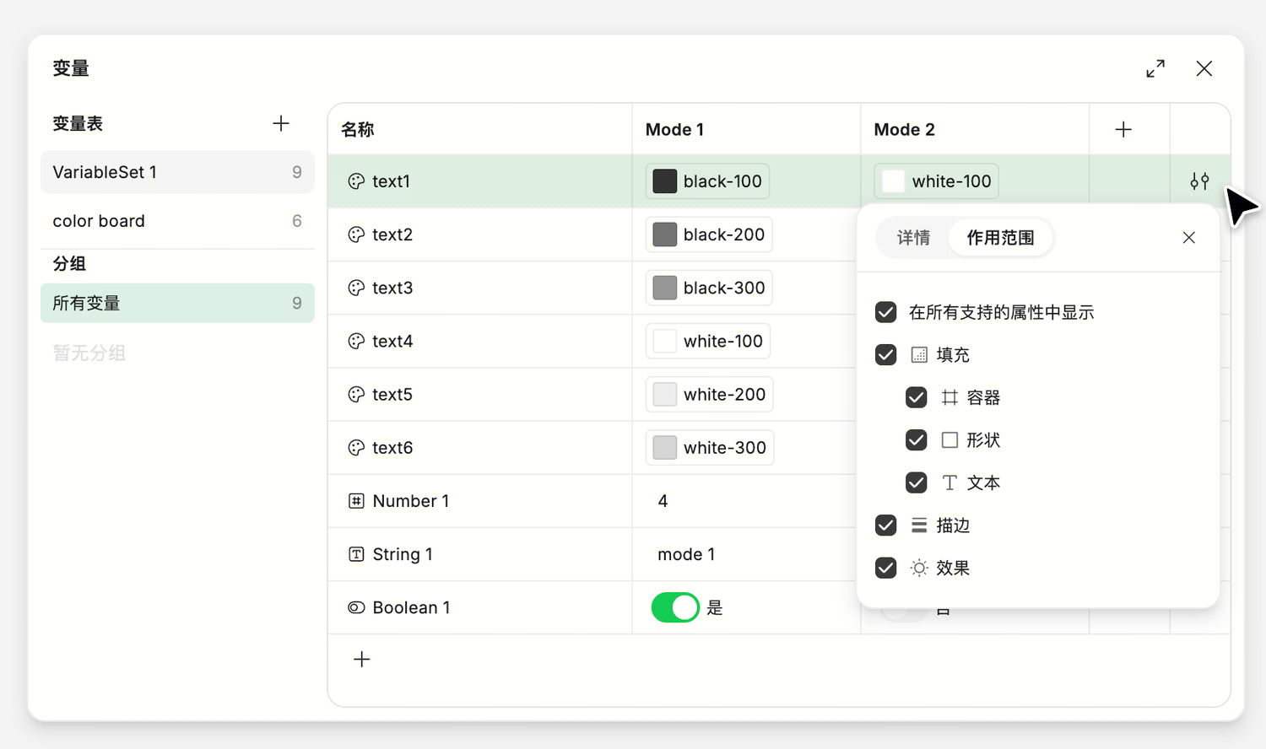Uncheck the 效果 effects checkbox
Screen dimensions: 1266x749
(885, 568)
